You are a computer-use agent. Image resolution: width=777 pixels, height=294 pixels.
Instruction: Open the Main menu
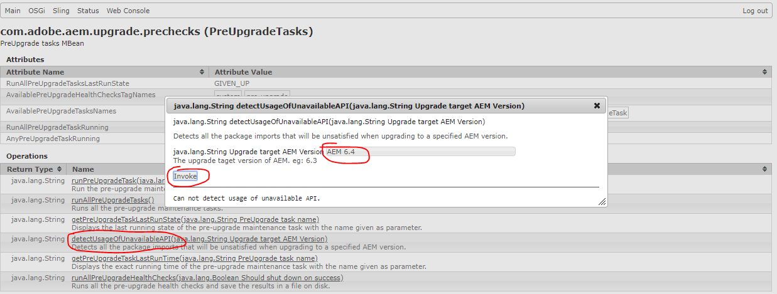[x=13, y=11]
